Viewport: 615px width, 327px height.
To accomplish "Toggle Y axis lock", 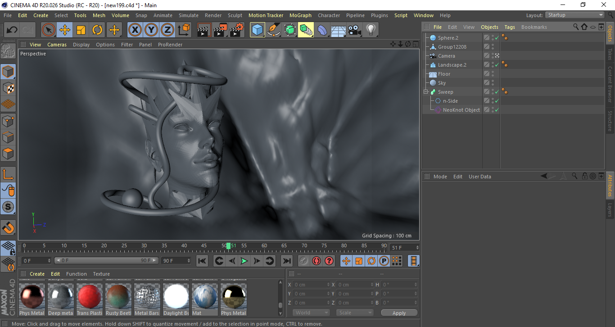I will click(x=151, y=30).
